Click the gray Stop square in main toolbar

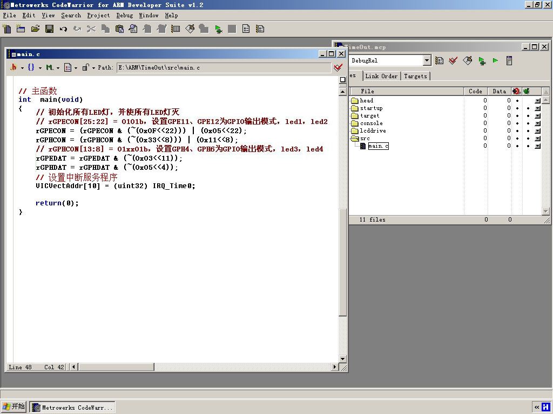click(232, 29)
